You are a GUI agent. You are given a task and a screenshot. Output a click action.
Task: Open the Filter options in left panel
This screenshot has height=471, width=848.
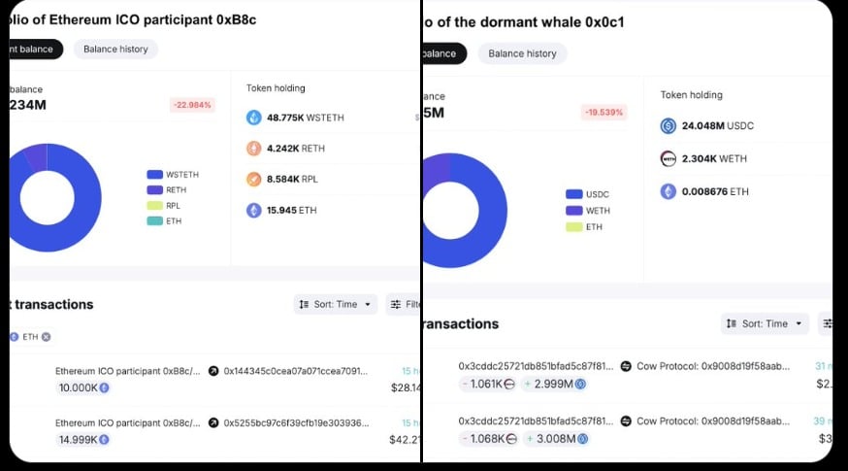point(404,305)
